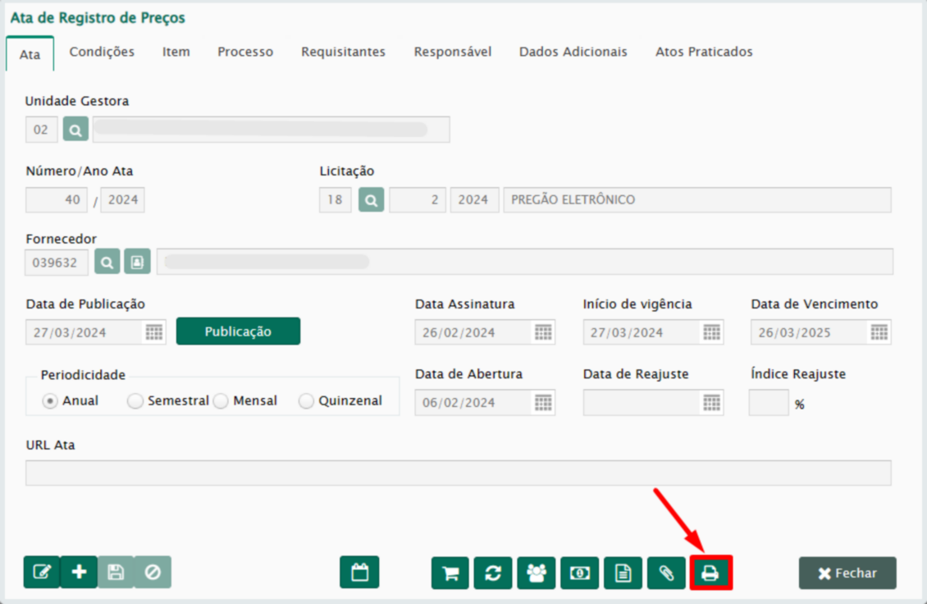Choose Quinzenal periodicity

point(307,401)
